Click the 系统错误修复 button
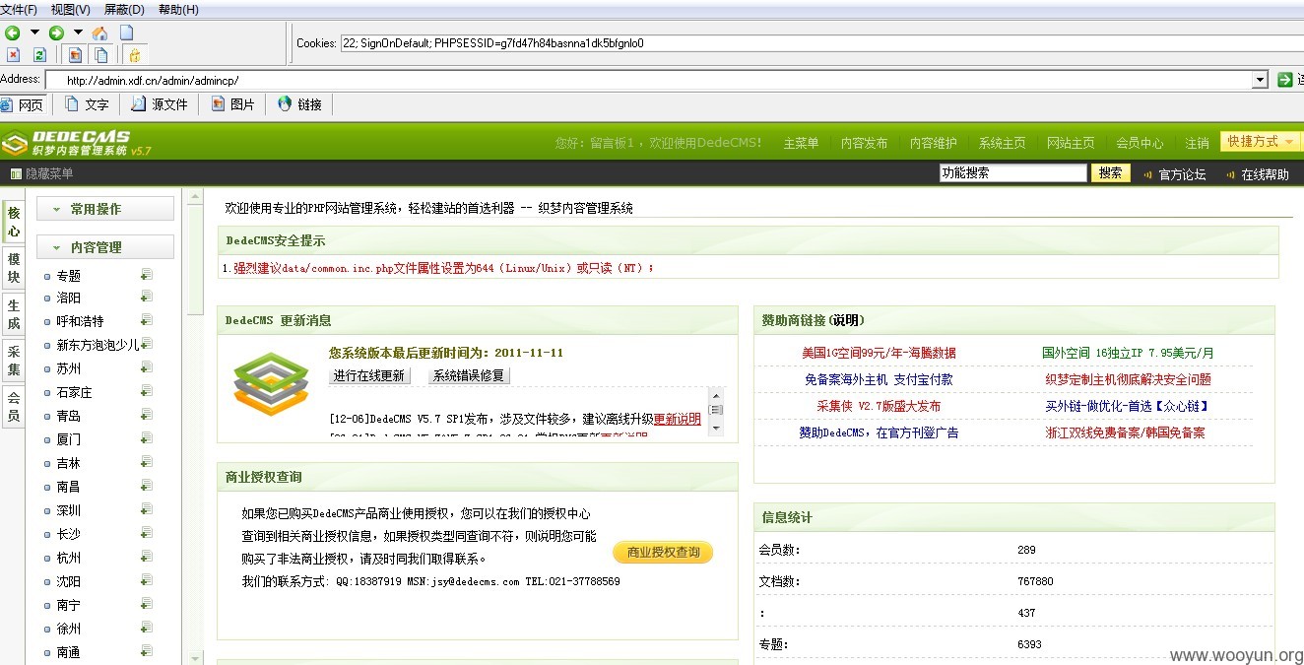Viewport: 1304px width, 665px height. (469, 375)
